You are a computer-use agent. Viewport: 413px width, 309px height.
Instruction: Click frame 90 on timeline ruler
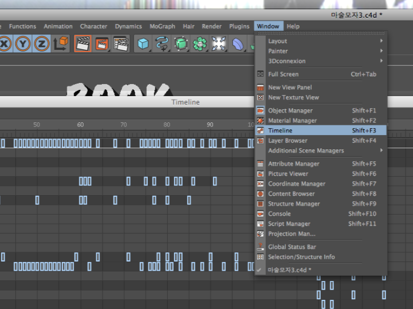coord(210,125)
